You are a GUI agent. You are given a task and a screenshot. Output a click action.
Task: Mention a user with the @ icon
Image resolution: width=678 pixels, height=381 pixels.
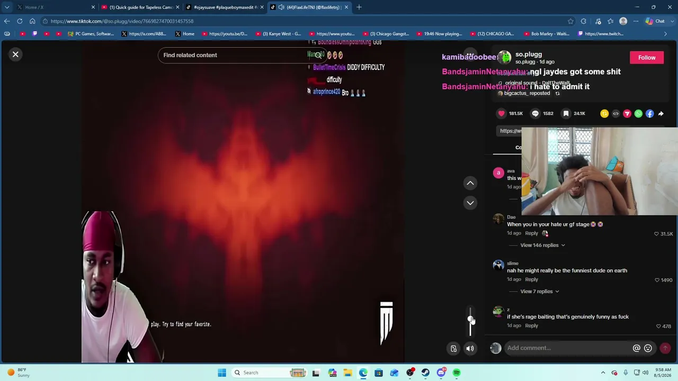click(637, 348)
